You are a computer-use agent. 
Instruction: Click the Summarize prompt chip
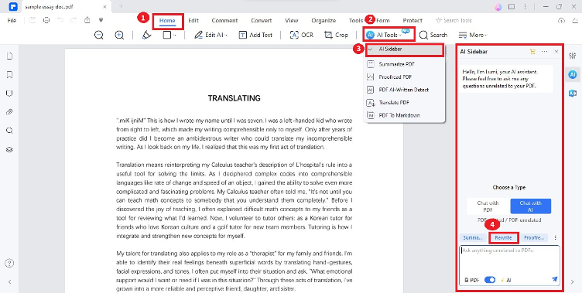[x=473, y=238]
